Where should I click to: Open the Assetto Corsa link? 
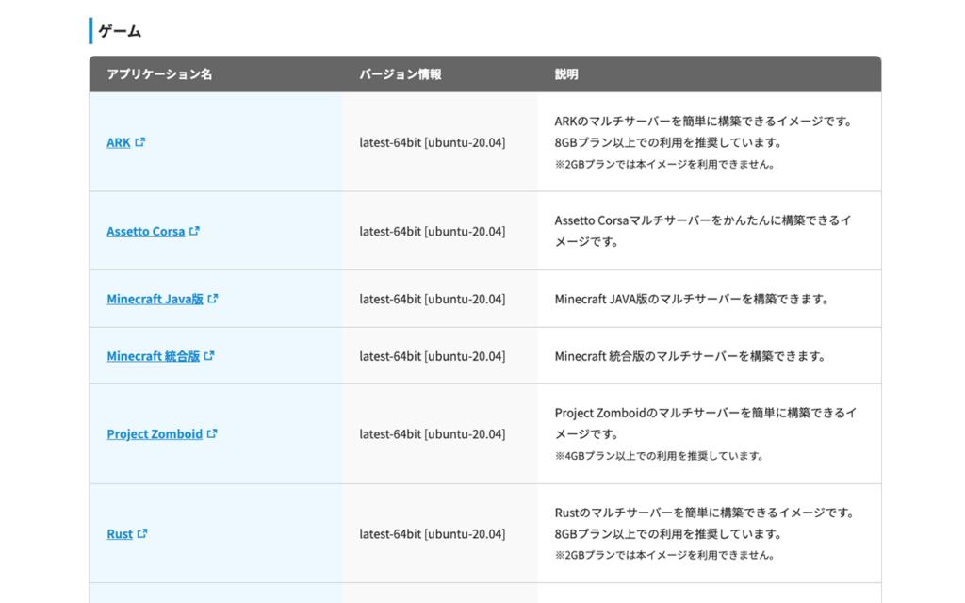tap(146, 232)
